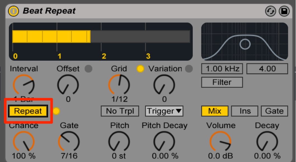Click the grey indicator next to Variation

pos(189,69)
